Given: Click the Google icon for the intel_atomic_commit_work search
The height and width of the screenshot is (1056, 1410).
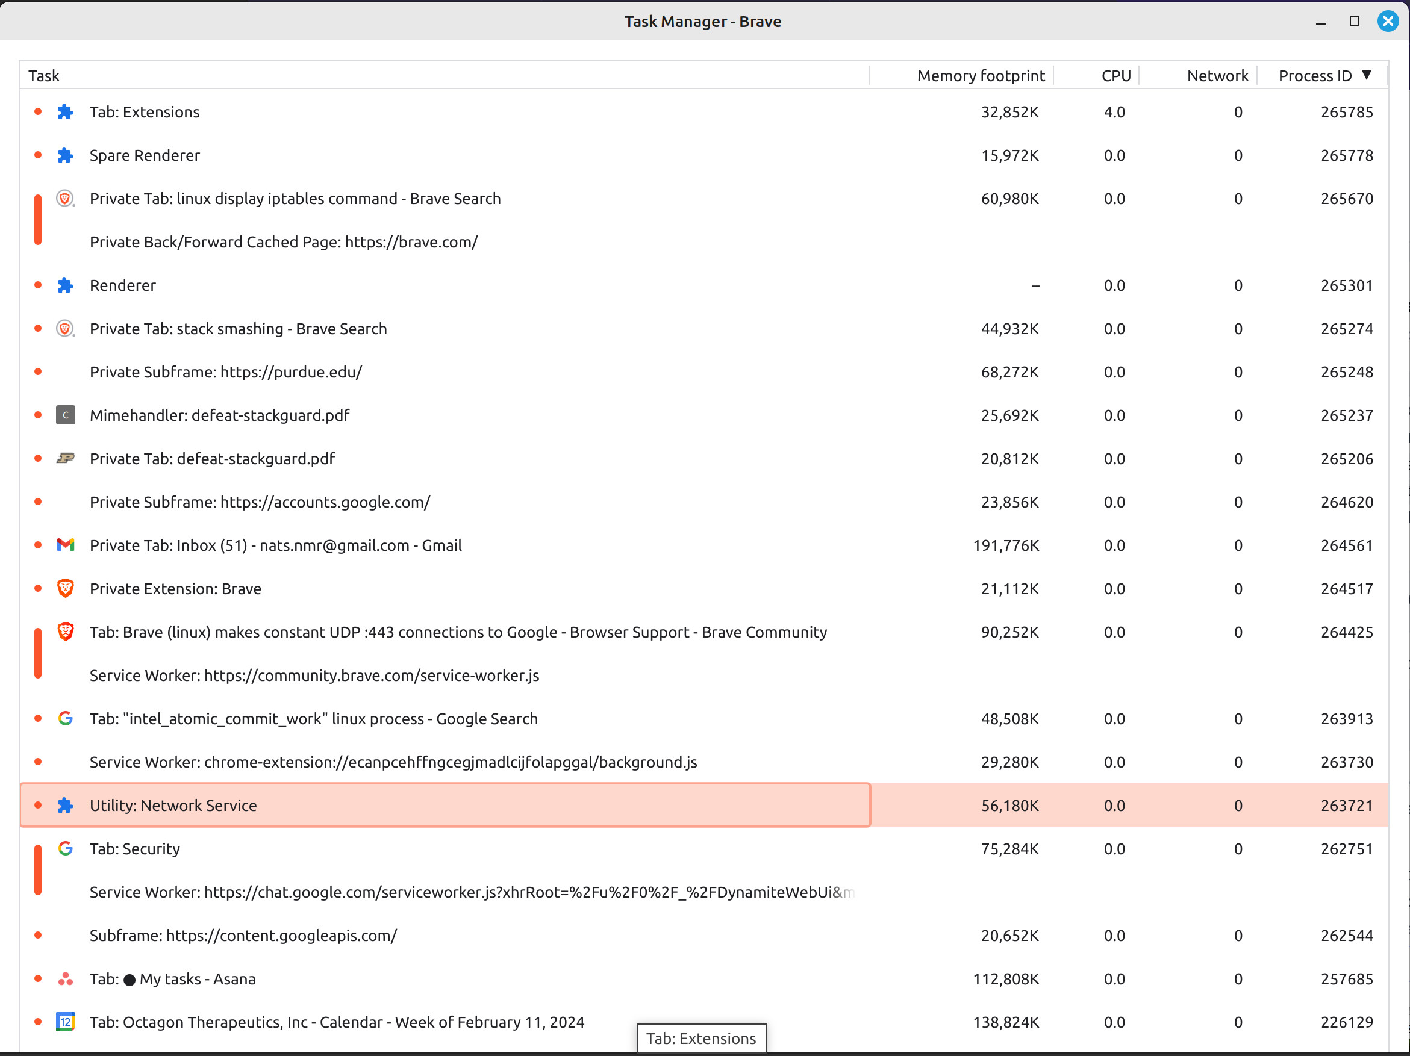Looking at the screenshot, I should click(65, 719).
